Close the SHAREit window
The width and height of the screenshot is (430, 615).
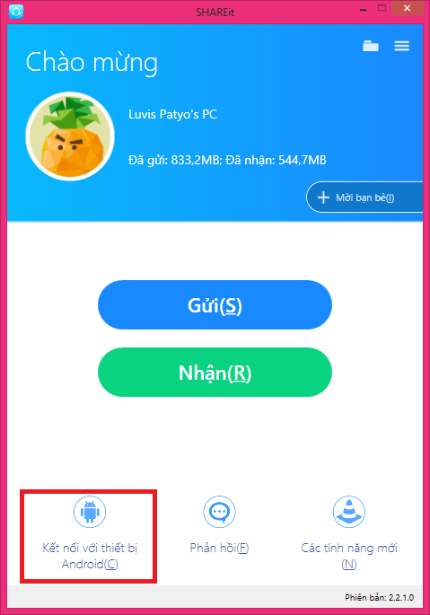pyautogui.click(x=407, y=8)
